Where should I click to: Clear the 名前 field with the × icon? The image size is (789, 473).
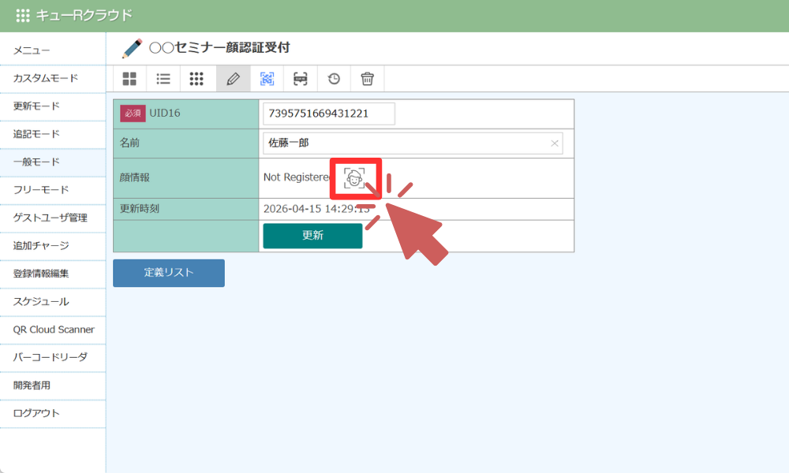click(x=555, y=143)
